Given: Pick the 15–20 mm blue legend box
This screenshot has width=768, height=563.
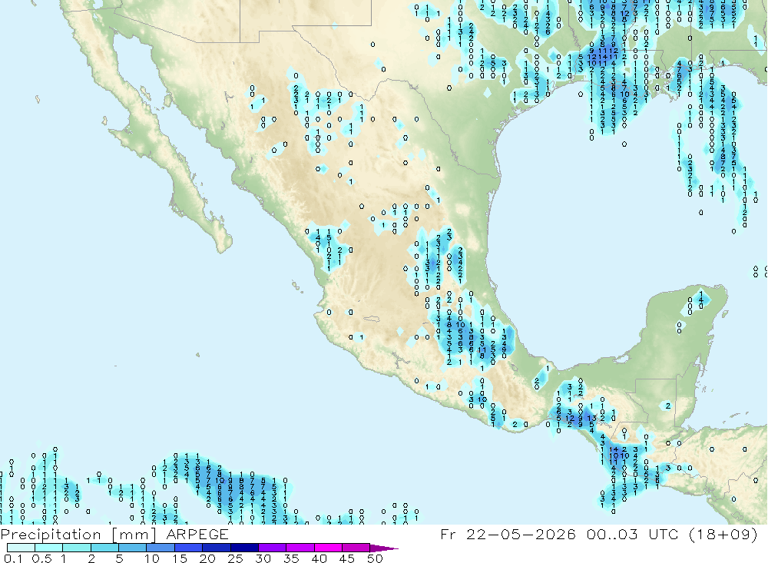Looking at the screenshot, I should [188, 548].
